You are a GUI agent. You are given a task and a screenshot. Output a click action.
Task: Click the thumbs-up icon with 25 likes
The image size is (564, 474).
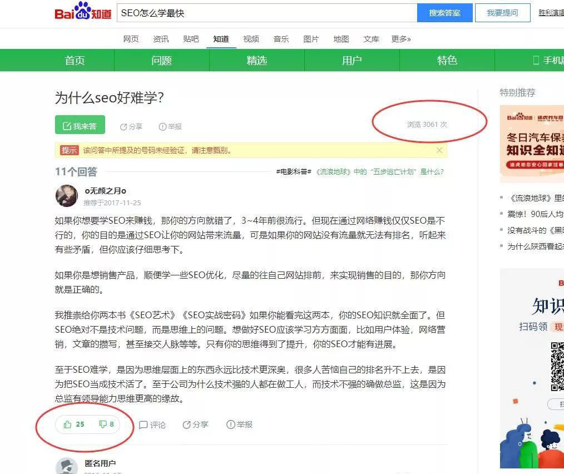pos(68,424)
